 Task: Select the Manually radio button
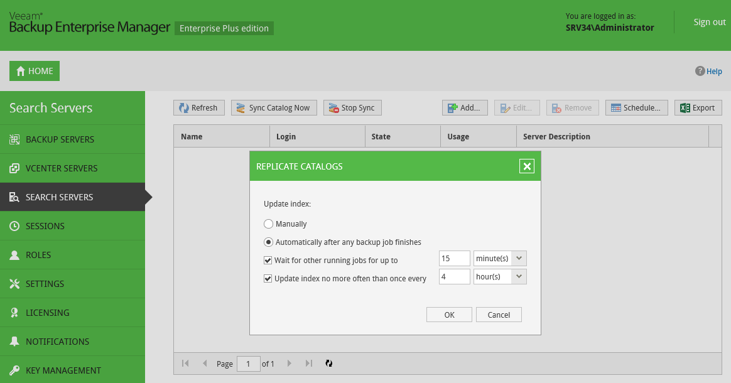(x=269, y=224)
